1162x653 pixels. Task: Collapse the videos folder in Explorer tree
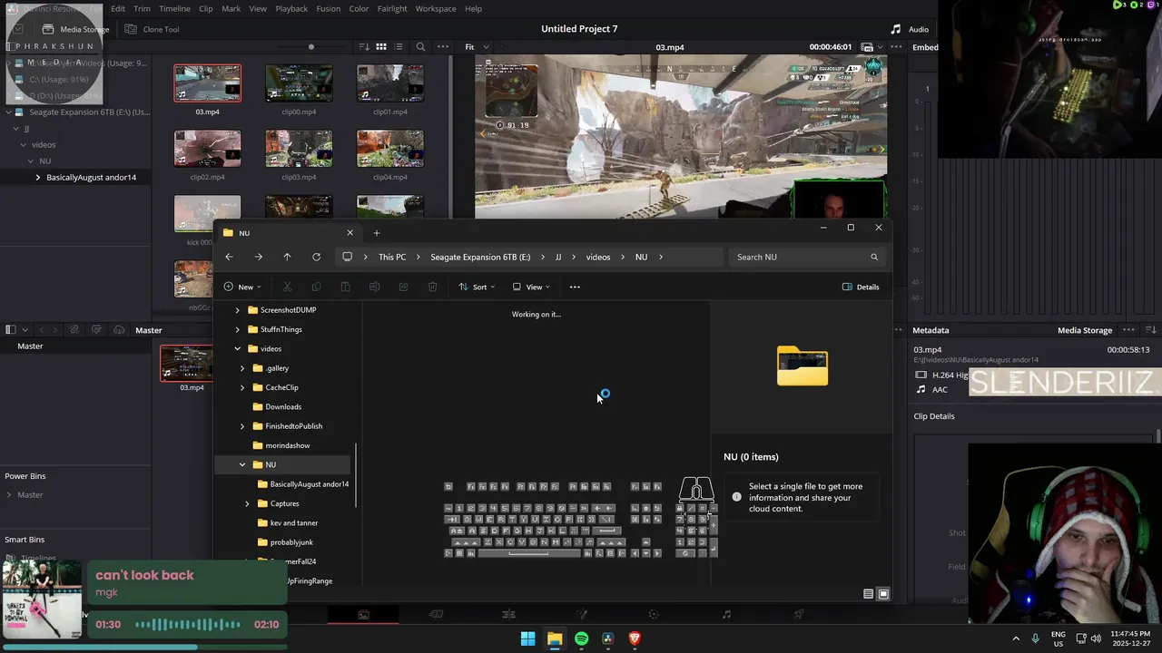pos(238,349)
